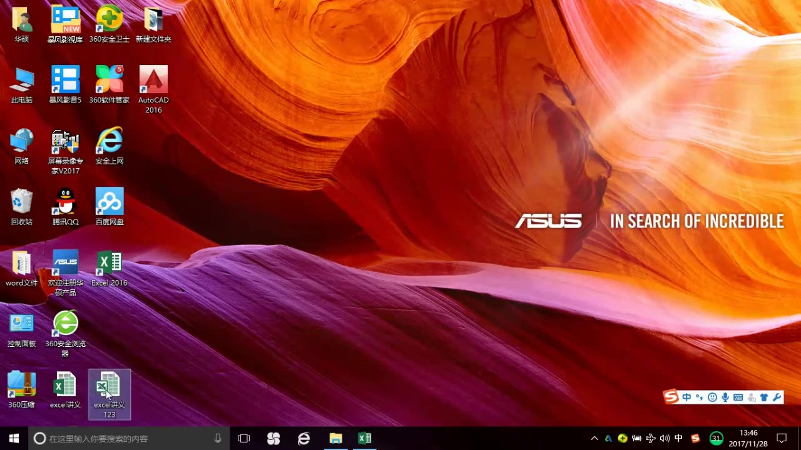Check the battery power tray icon

click(637, 438)
